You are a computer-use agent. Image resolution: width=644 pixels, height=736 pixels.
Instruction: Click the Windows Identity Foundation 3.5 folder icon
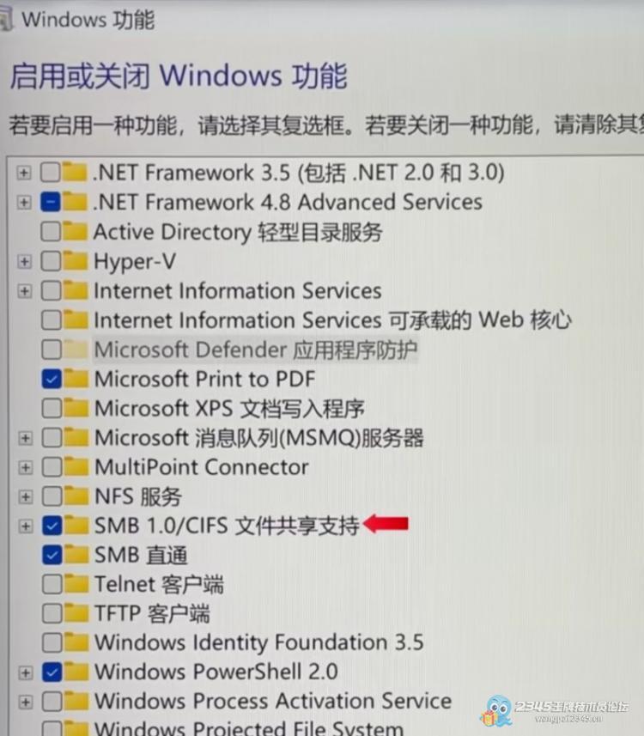coord(76,642)
